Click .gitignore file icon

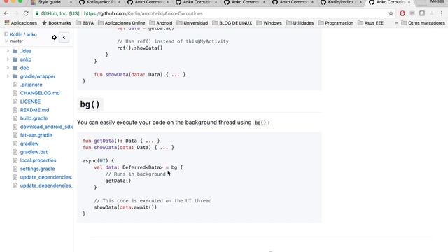(x=15, y=85)
